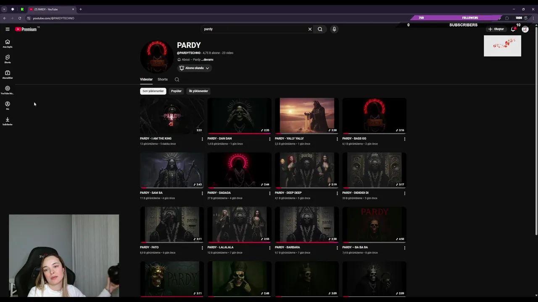Minimize the browser window
Viewport: 538px width, 302px height.
coord(514,9)
